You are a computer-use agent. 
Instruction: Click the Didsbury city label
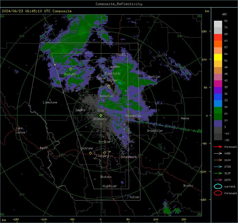[100, 119]
